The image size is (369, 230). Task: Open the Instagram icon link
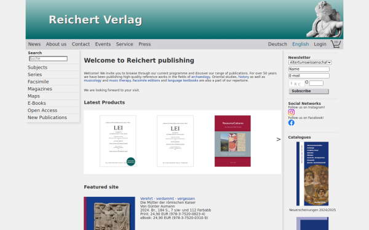point(292,112)
